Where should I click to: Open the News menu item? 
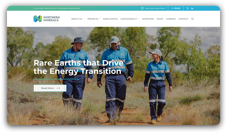[x=160, y=19]
